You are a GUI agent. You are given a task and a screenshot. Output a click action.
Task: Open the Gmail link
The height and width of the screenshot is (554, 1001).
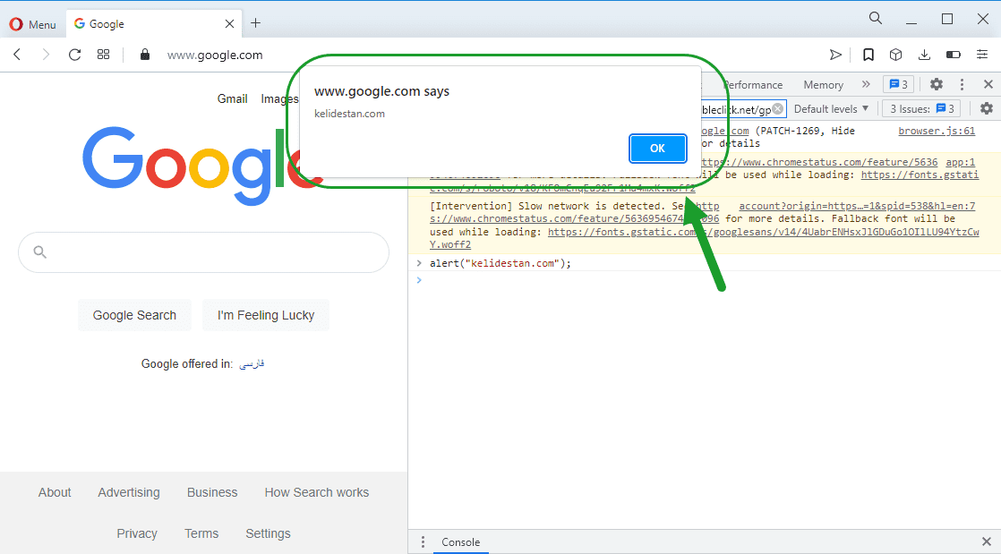[x=233, y=99]
